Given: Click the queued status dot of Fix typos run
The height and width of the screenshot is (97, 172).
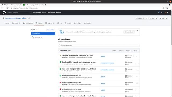Looking at the screenshot, I should click(x=60, y=56).
